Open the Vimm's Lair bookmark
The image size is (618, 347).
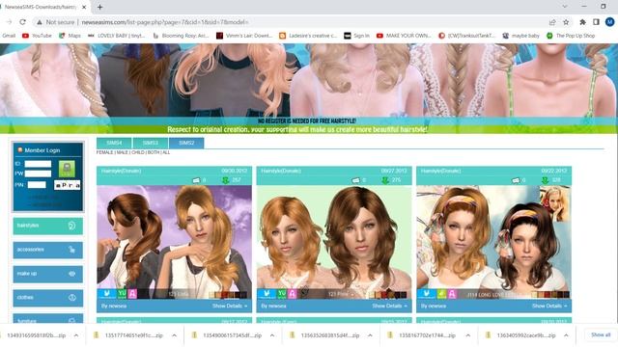tap(244, 36)
